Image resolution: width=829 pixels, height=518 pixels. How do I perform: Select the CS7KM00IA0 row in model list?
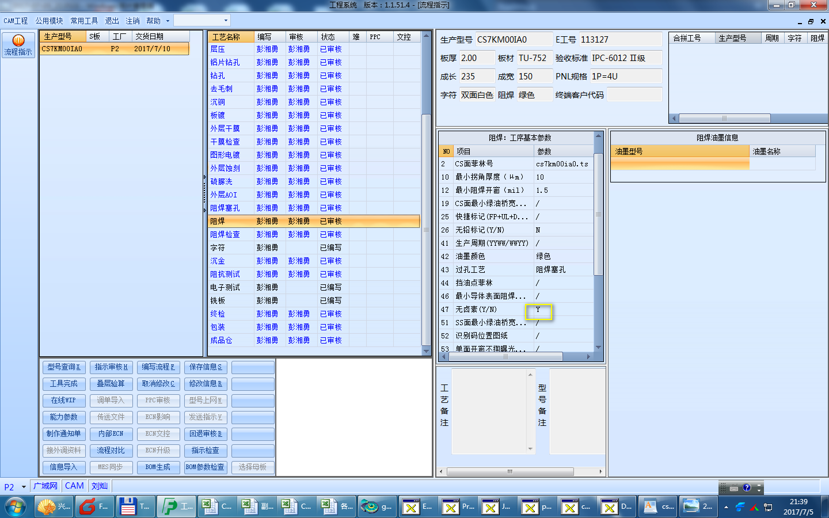point(115,49)
